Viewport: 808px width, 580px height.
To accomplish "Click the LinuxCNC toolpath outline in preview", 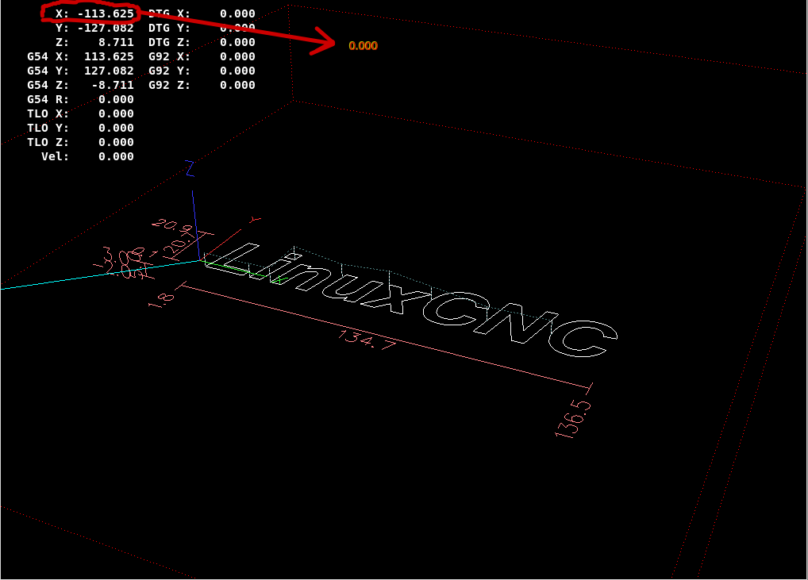I will tap(410, 300).
